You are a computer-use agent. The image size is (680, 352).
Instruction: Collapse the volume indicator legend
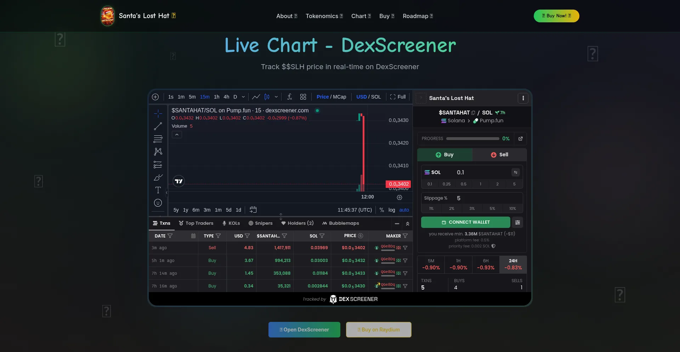[x=176, y=135]
